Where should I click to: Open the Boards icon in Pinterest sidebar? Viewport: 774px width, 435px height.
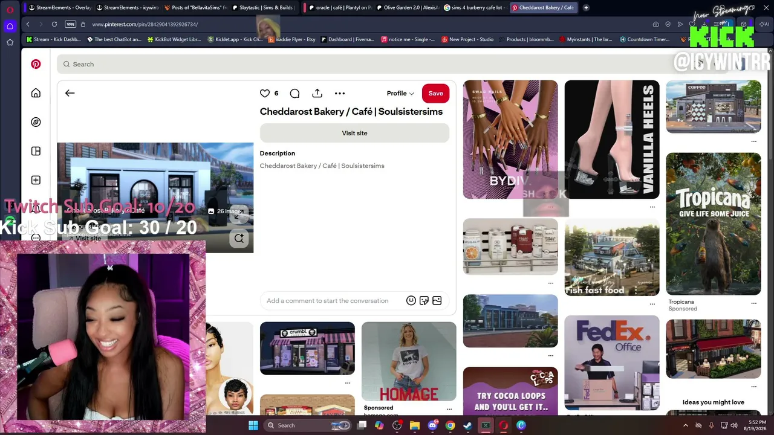point(36,151)
